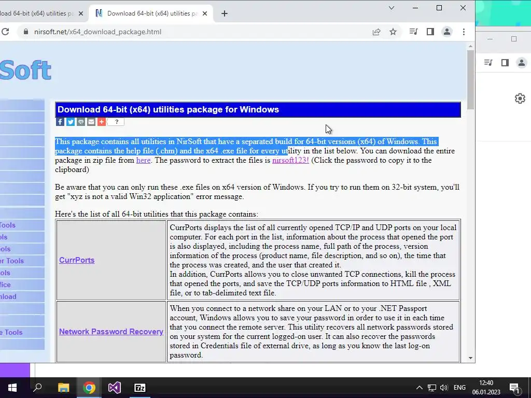The image size is (531, 398).
Task: Open profile avatar in background window
Action: (x=522, y=63)
